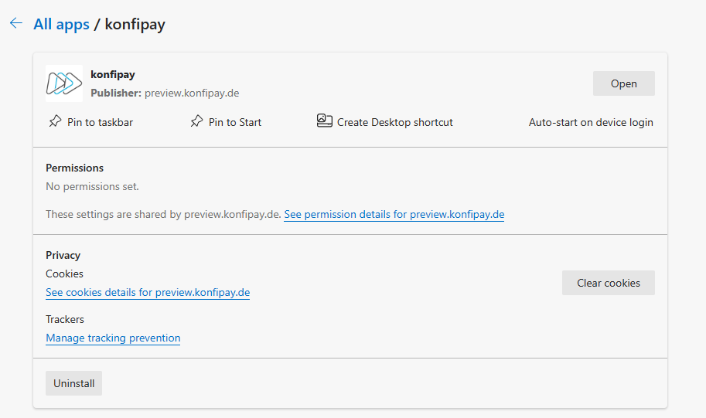Uninstall the konfipay app
The image size is (706, 418).
pyautogui.click(x=73, y=383)
